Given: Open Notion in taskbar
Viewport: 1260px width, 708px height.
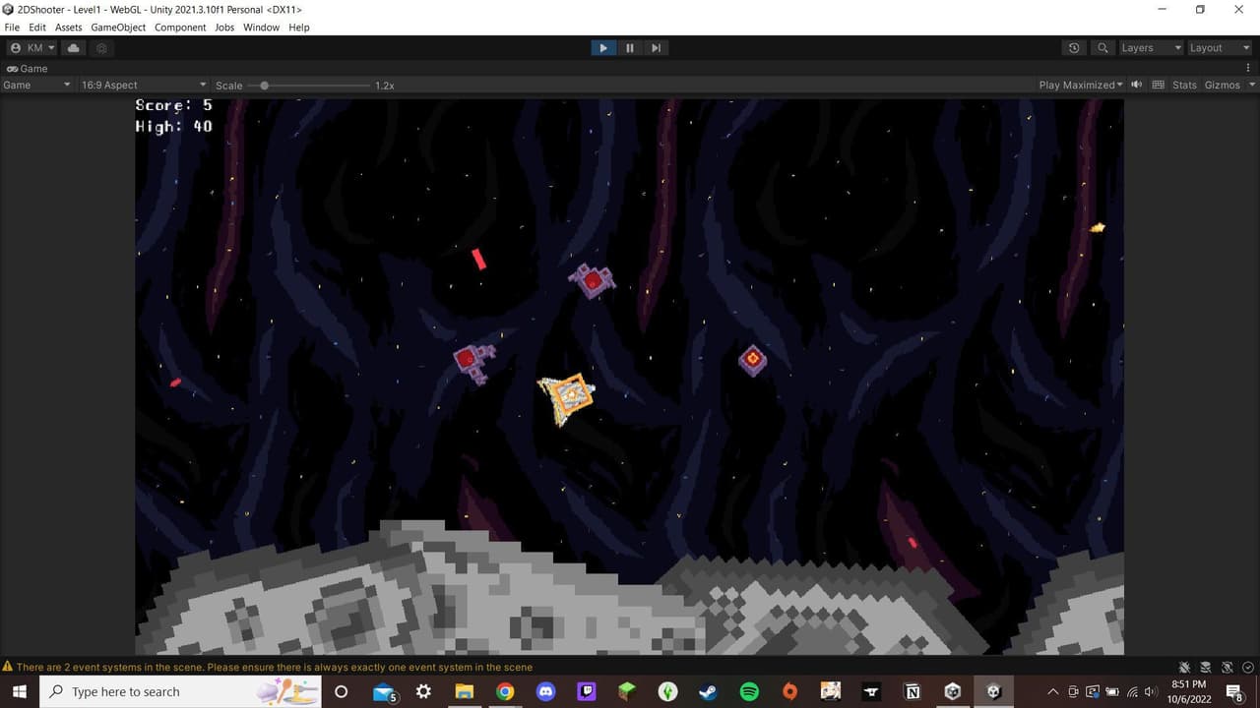Looking at the screenshot, I should [913, 691].
